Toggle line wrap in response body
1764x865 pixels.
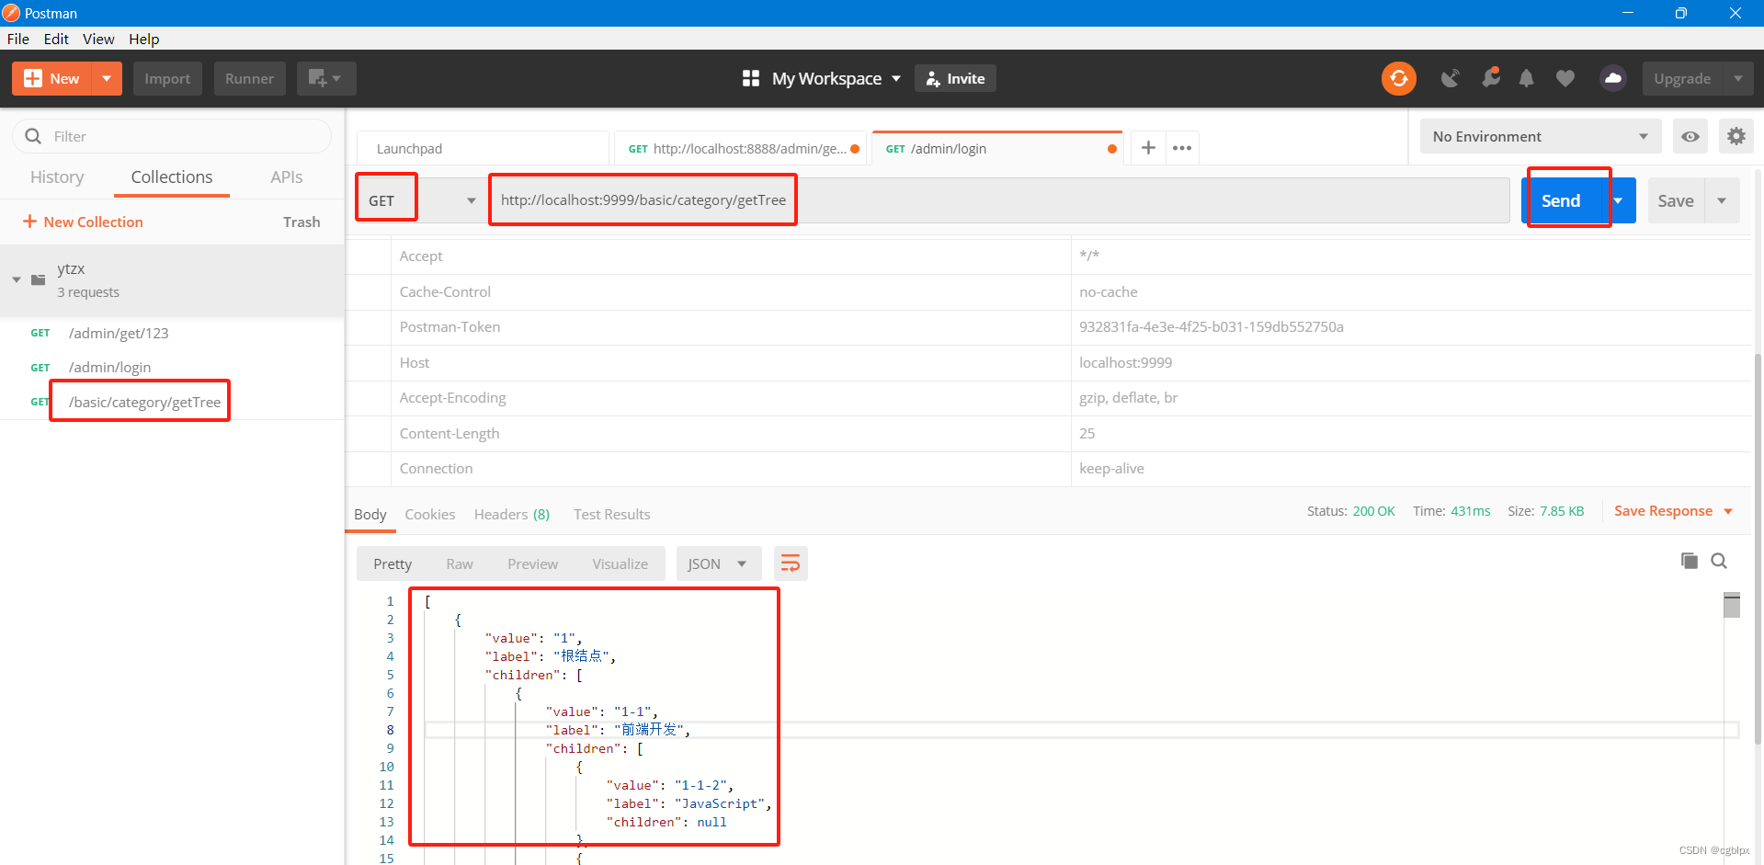coord(791,563)
